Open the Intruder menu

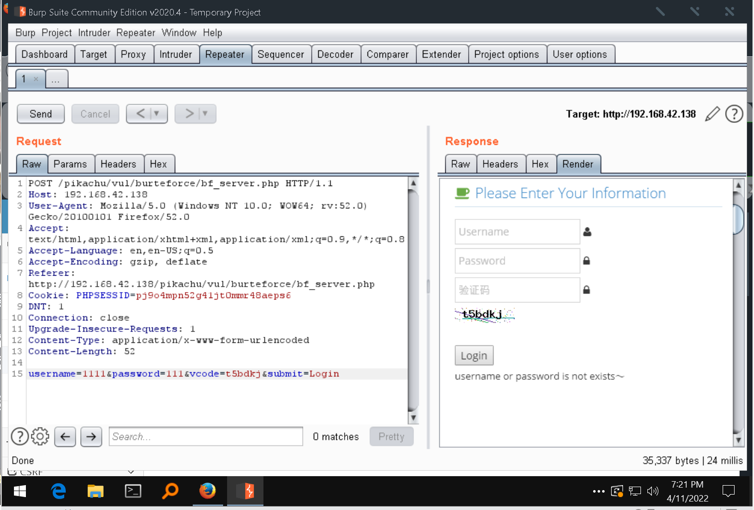(94, 33)
